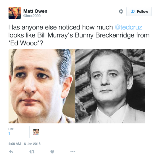The width and height of the screenshot is (158, 158).
Task: Open the three-dot more options menu
Action: pyautogui.click(x=73, y=151)
